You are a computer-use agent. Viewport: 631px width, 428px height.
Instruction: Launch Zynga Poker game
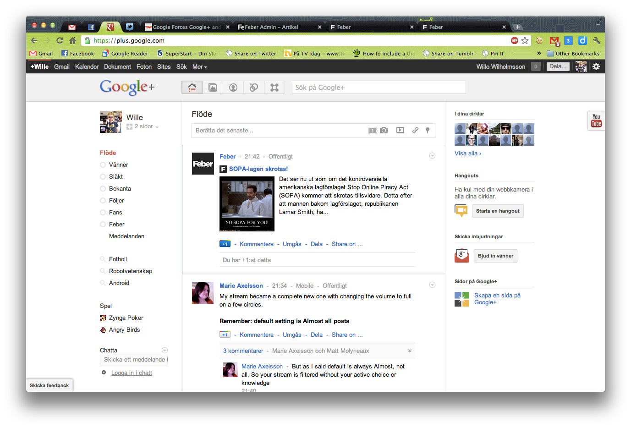(126, 318)
